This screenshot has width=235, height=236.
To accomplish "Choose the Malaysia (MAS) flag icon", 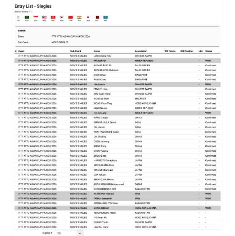I will (x=44, y=18).
